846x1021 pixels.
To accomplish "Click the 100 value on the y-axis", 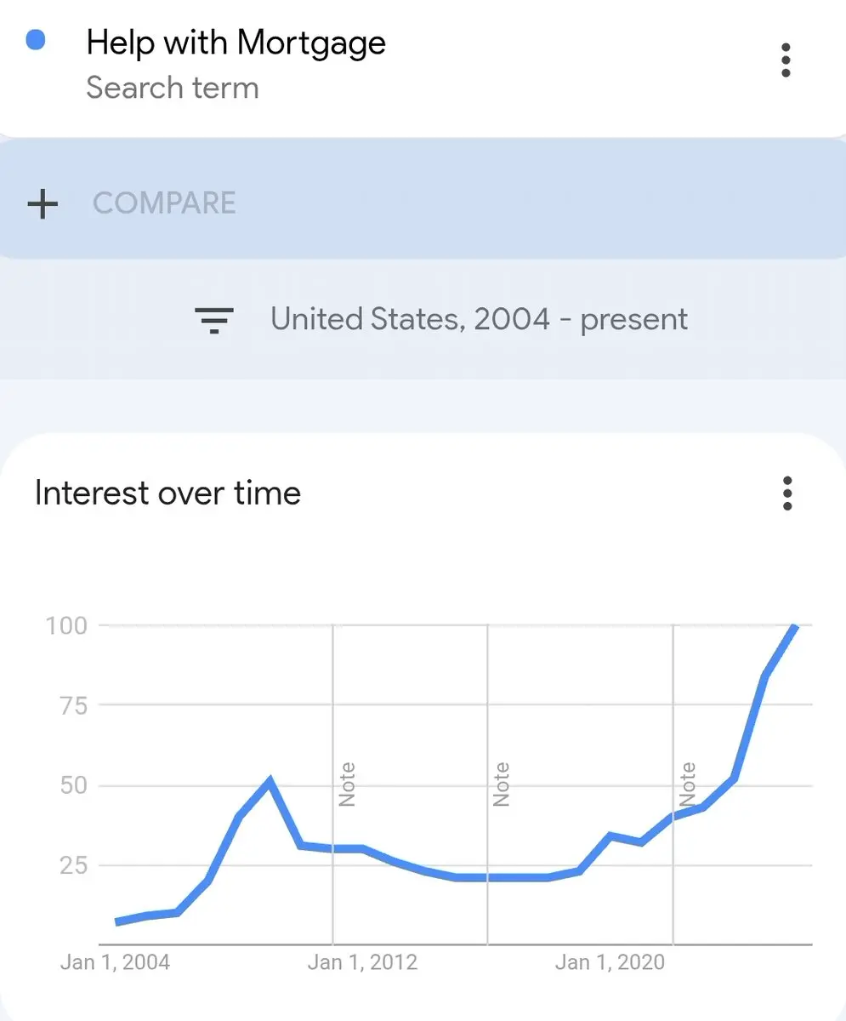I will (66, 625).
